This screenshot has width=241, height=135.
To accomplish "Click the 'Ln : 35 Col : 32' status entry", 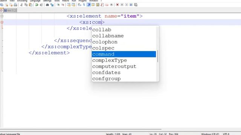I will [158, 134].
